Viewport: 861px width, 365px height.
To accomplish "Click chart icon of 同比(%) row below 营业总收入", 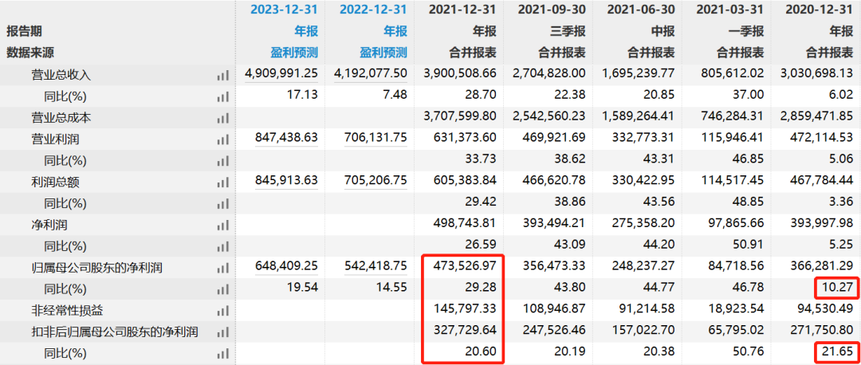I will click(x=222, y=96).
